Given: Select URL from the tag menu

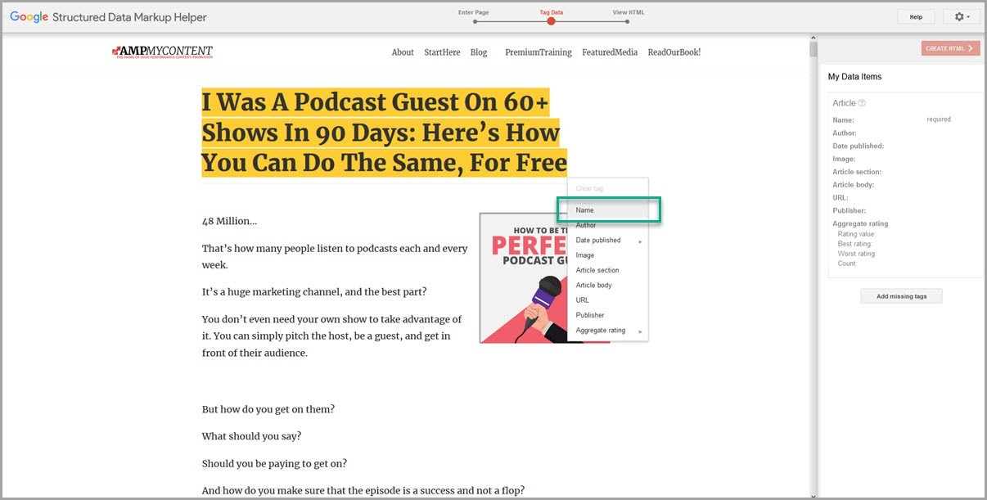Looking at the screenshot, I should (583, 300).
